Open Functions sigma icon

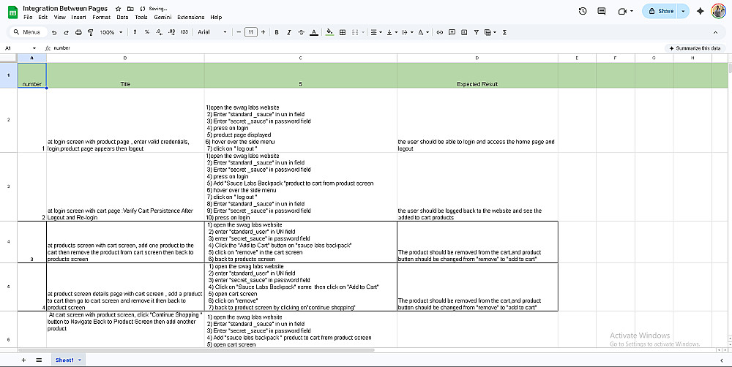tap(504, 32)
